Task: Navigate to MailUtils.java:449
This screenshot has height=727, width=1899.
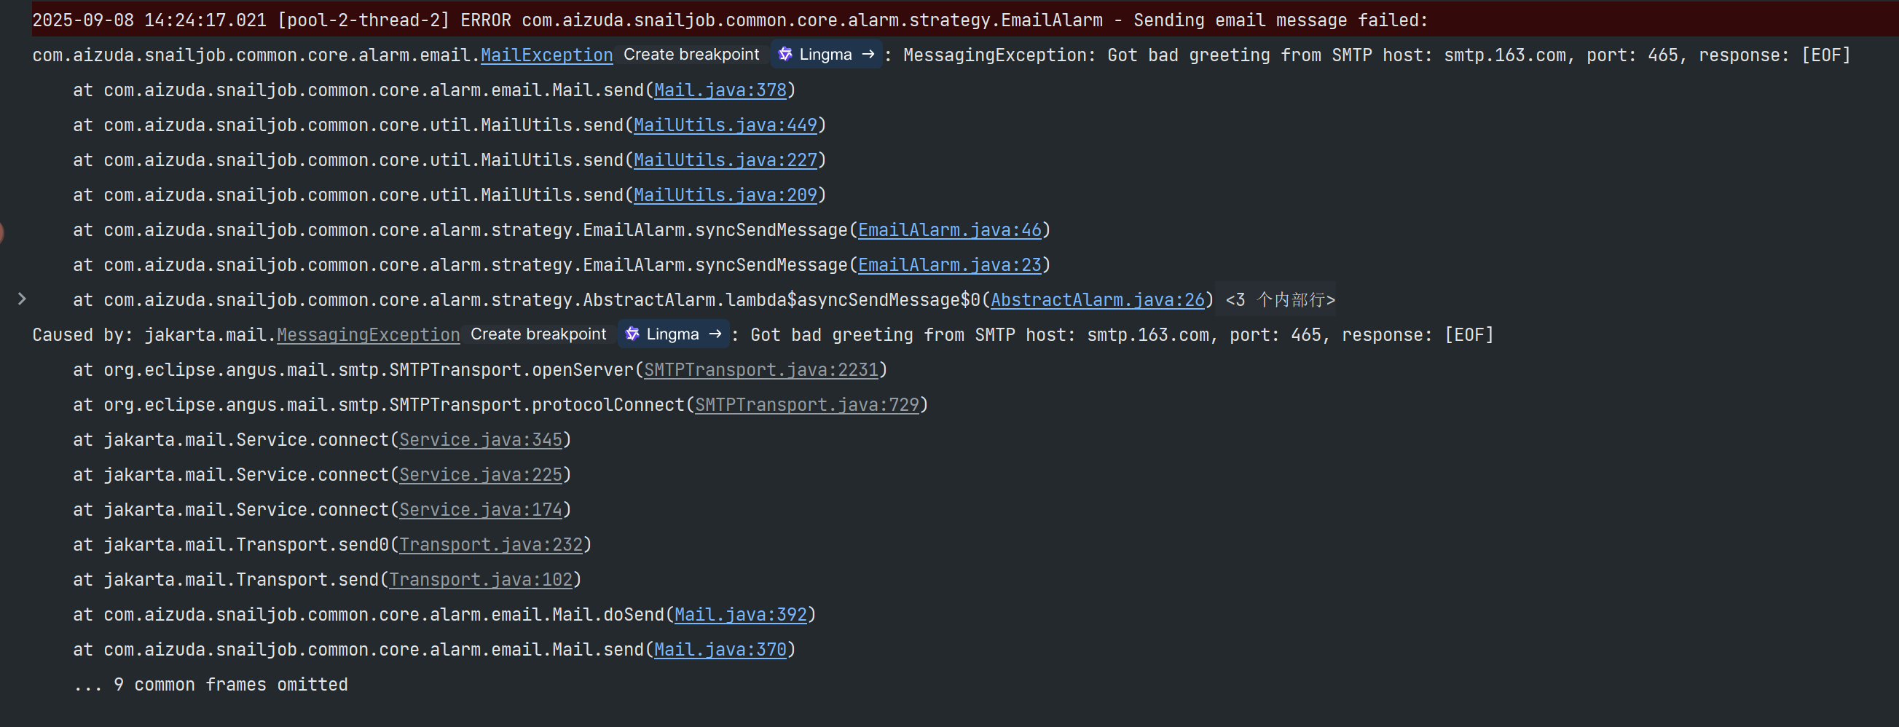Action: [x=726, y=125]
